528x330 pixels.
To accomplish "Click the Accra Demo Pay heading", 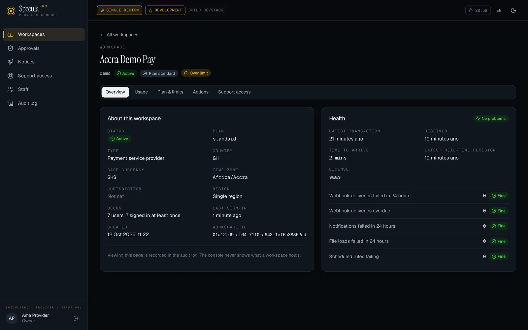I will [x=127, y=60].
